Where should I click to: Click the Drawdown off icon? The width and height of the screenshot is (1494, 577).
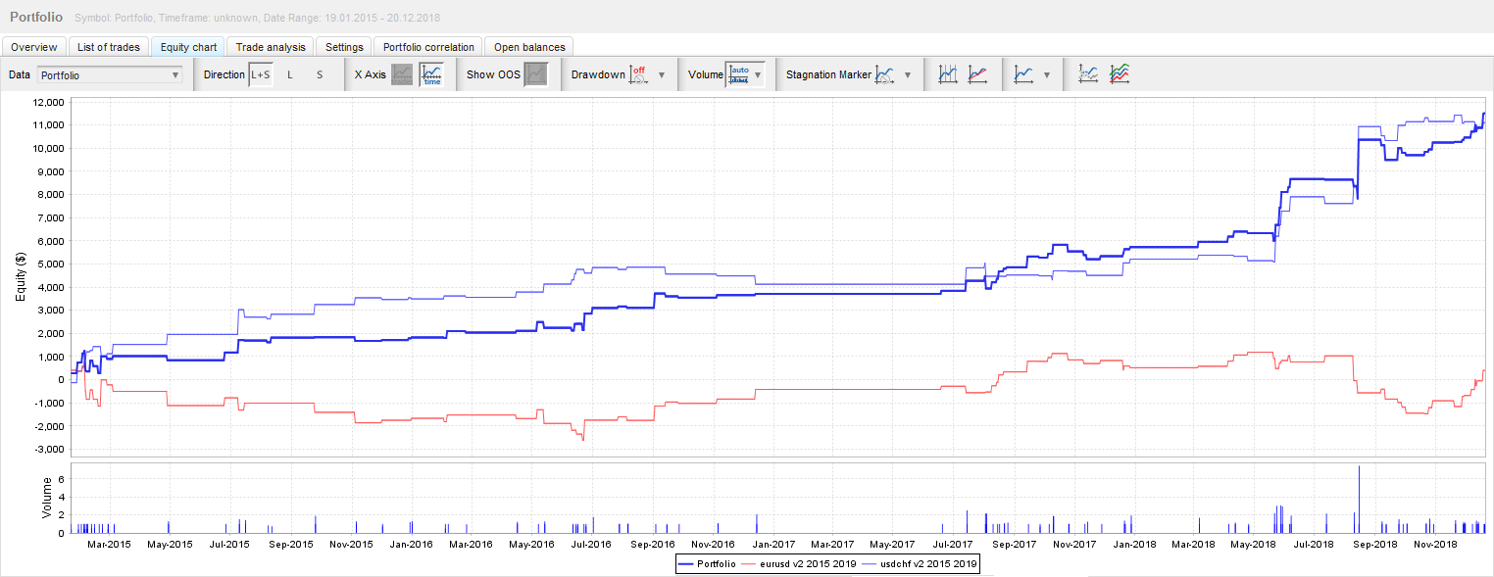pyautogui.click(x=639, y=74)
